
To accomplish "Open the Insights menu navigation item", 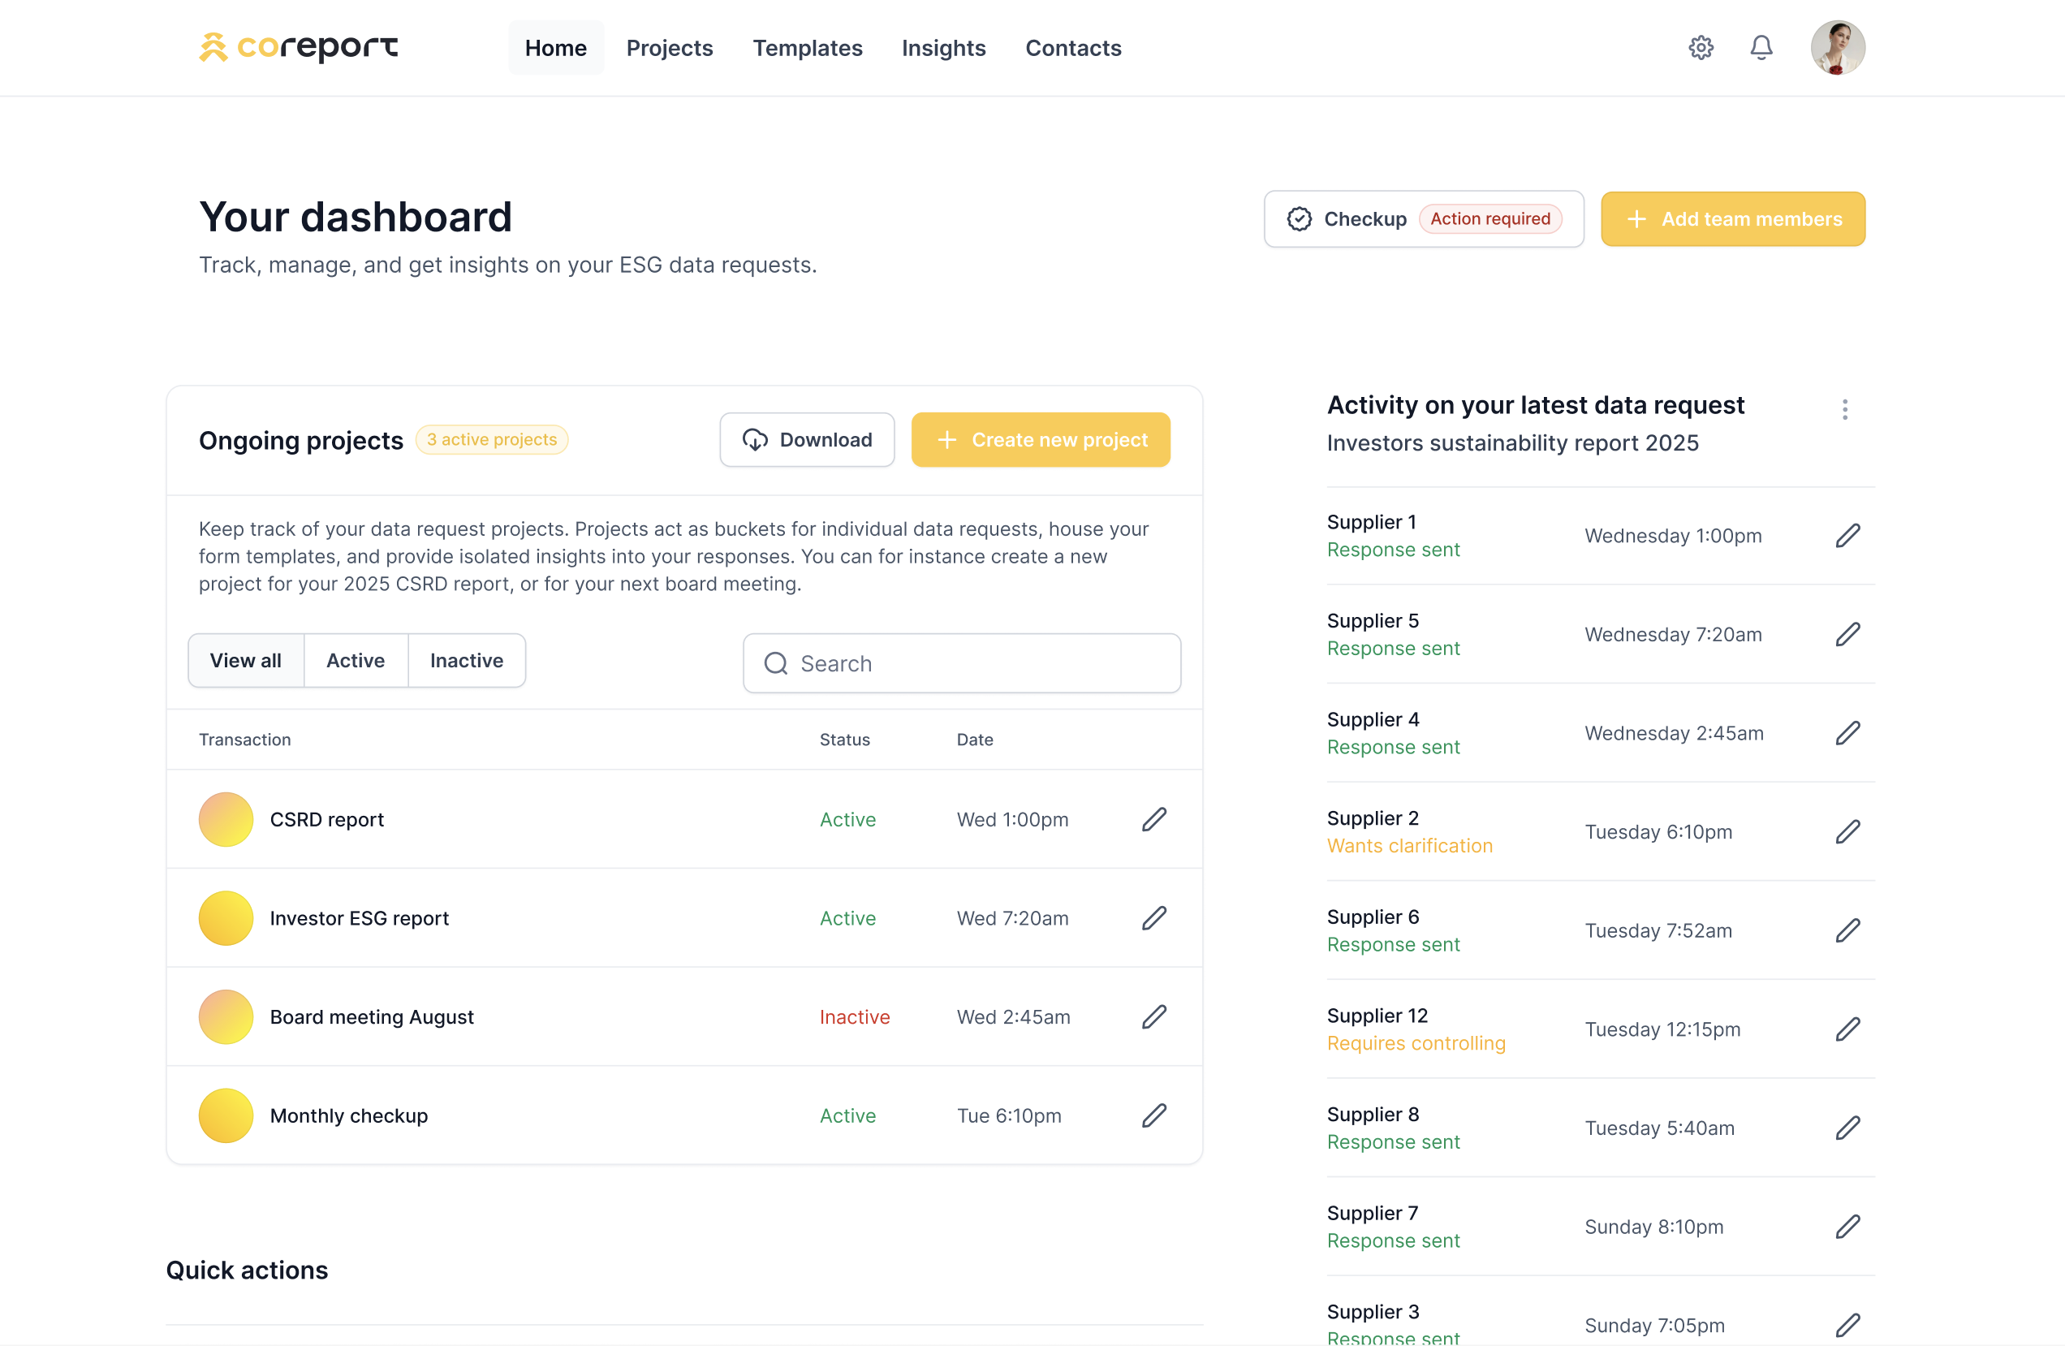I will tap(944, 48).
